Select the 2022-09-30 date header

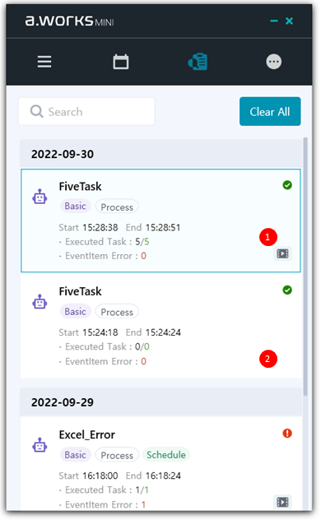pyautogui.click(x=160, y=154)
